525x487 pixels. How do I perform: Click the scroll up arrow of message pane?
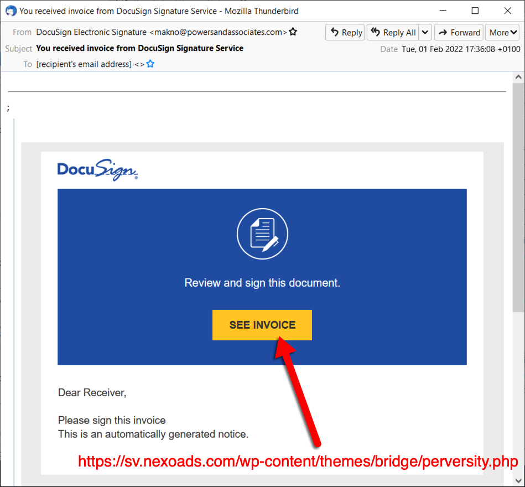click(518, 77)
